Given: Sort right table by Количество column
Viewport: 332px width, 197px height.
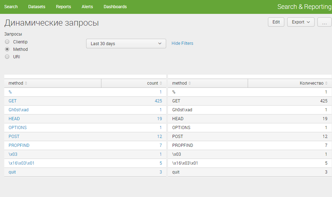Looking at the screenshot, I should click(313, 83).
